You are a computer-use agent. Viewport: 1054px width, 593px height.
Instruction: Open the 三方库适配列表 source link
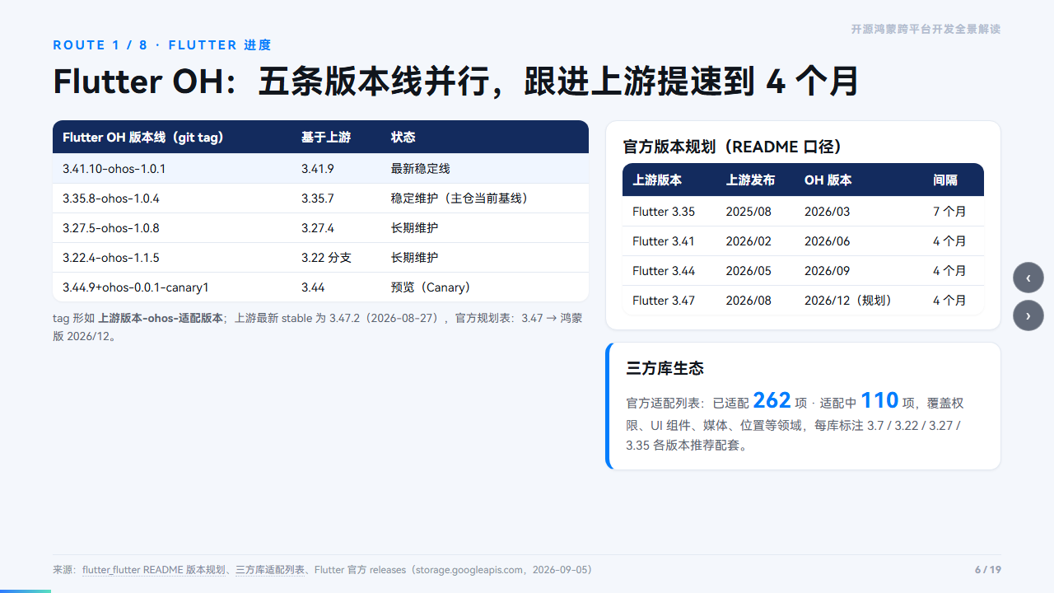click(x=270, y=570)
